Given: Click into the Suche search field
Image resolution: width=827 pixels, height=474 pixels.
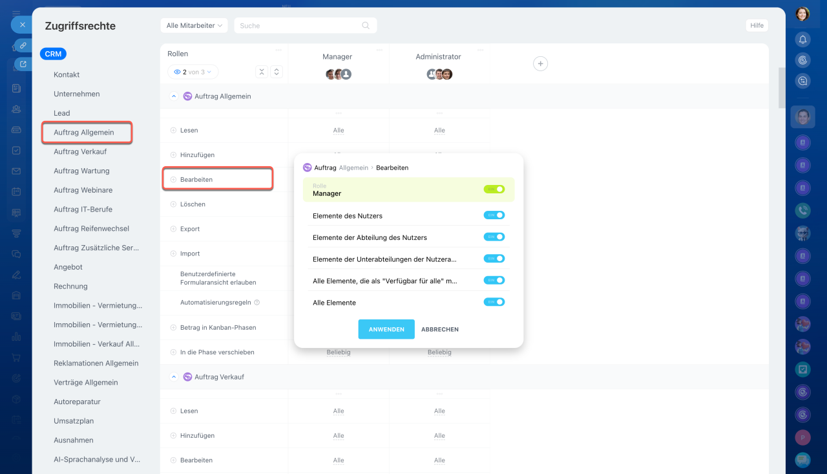Looking at the screenshot, I should click(297, 26).
